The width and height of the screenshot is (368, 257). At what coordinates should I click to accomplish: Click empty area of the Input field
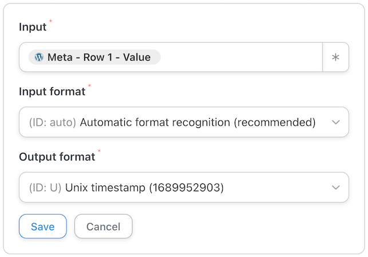click(x=240, y=57)
